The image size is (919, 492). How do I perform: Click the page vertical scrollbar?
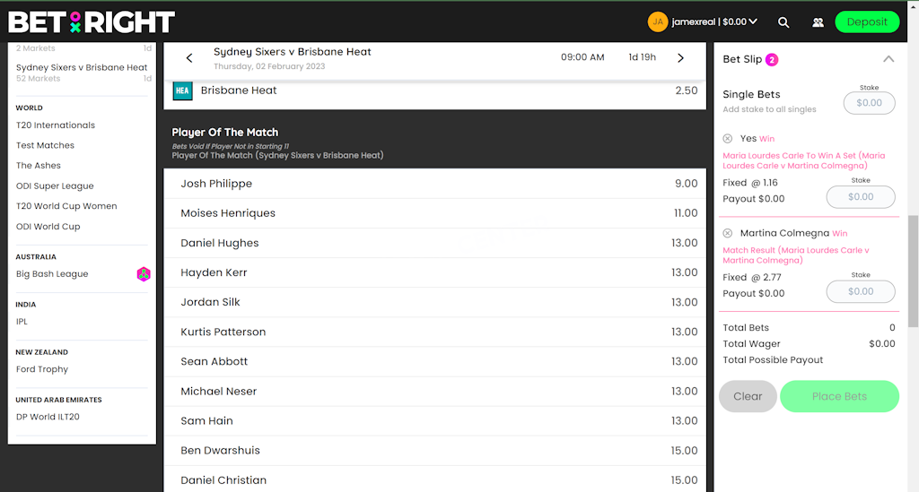pyautogui.click(x=913, y=271)
